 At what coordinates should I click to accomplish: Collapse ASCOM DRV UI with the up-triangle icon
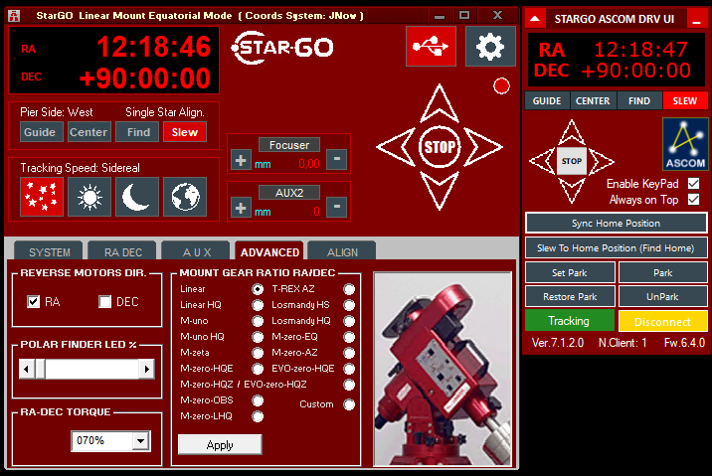click(x=535, y=19)
